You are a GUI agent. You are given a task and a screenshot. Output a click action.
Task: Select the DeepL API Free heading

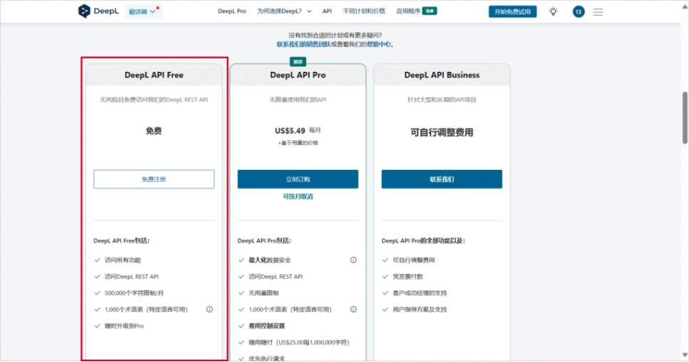tap(154, 75)
